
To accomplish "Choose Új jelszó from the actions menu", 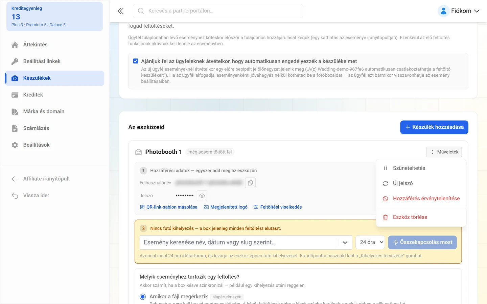I will [x=421, y=183].
